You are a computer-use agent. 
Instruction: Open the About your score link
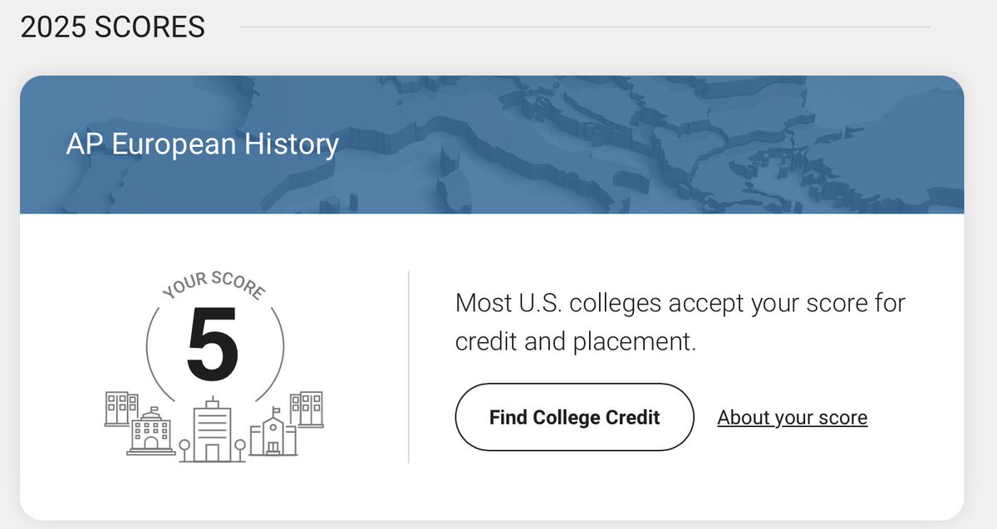click(793, 417)
